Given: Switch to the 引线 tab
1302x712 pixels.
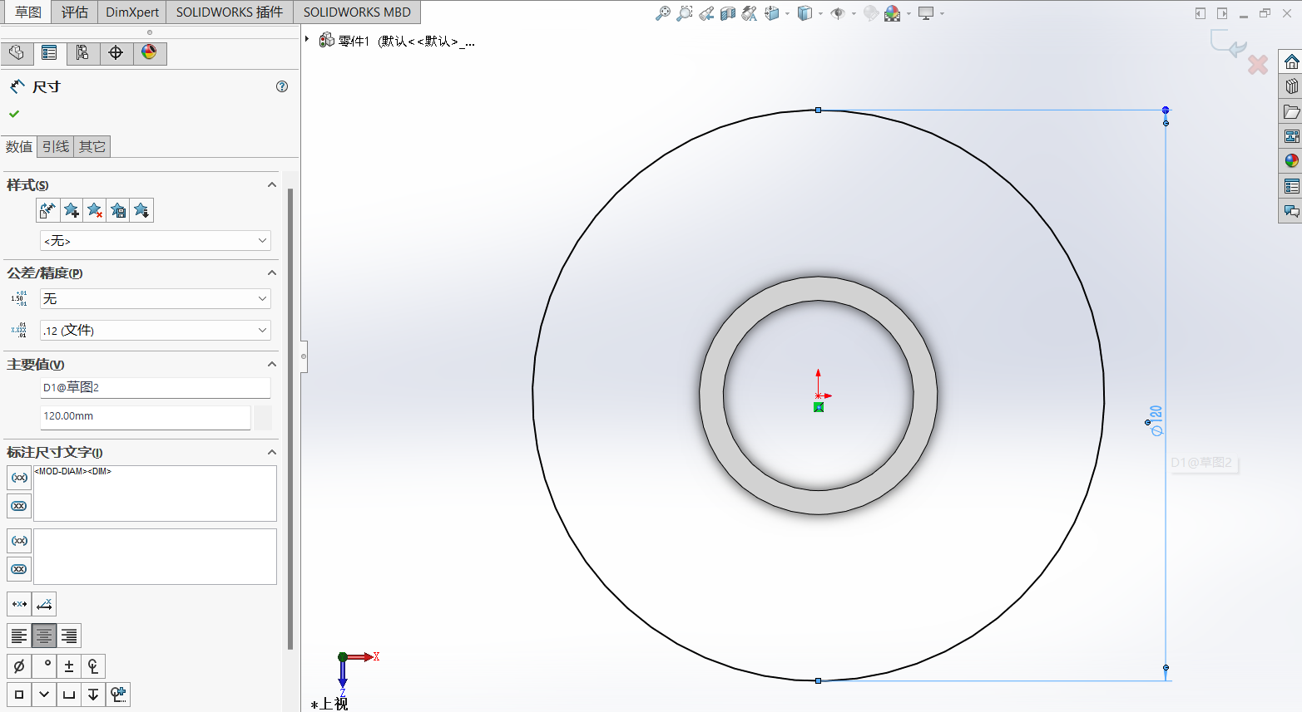Looking at the screenshot, I should pos(56,147).
